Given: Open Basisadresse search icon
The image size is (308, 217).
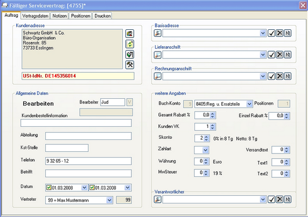Looking at the screenshot, I should point(158,33).
